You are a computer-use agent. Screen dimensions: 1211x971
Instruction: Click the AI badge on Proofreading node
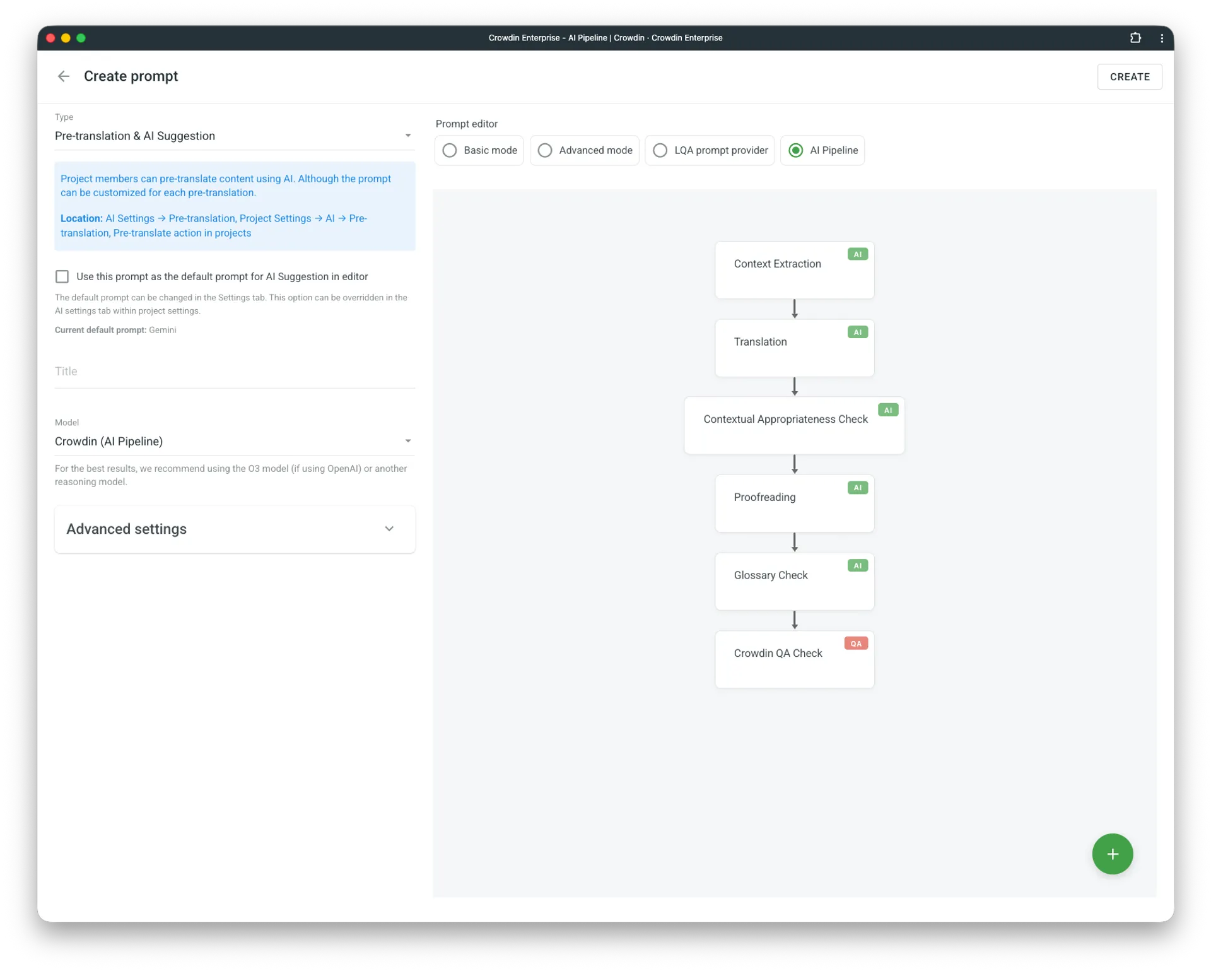pyautogui.click(x=857, y=487)
